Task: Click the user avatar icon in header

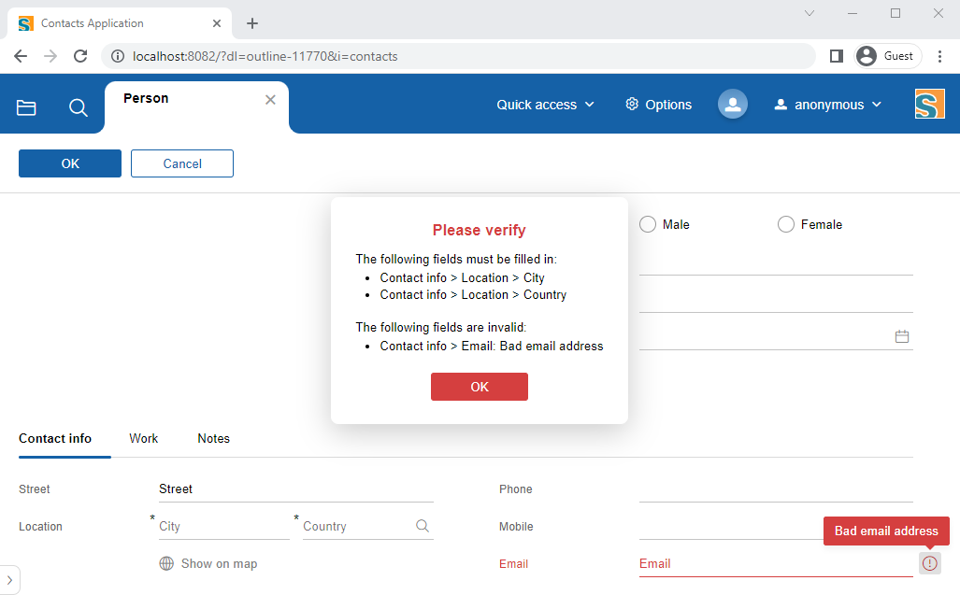Action: pos(733,105)
